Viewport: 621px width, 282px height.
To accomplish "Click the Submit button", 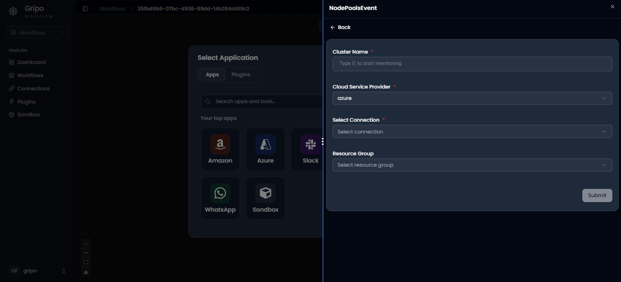I will pyautogui.click(x=597, y=195).
